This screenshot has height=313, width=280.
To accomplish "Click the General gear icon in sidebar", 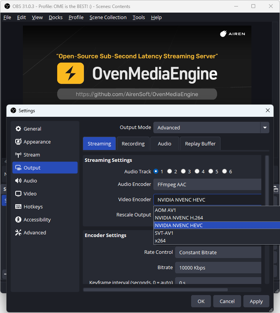I will coord(18,129).
